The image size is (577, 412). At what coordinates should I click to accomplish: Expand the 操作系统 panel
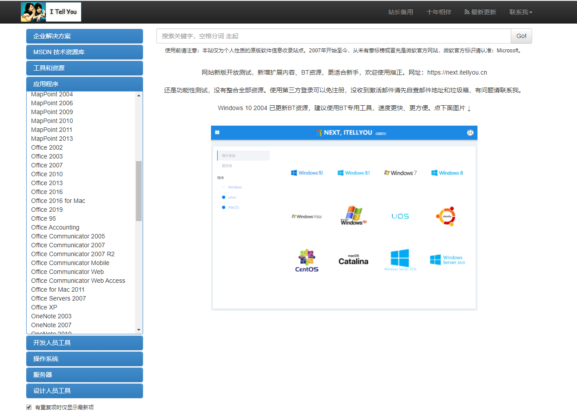coord(84,359)
